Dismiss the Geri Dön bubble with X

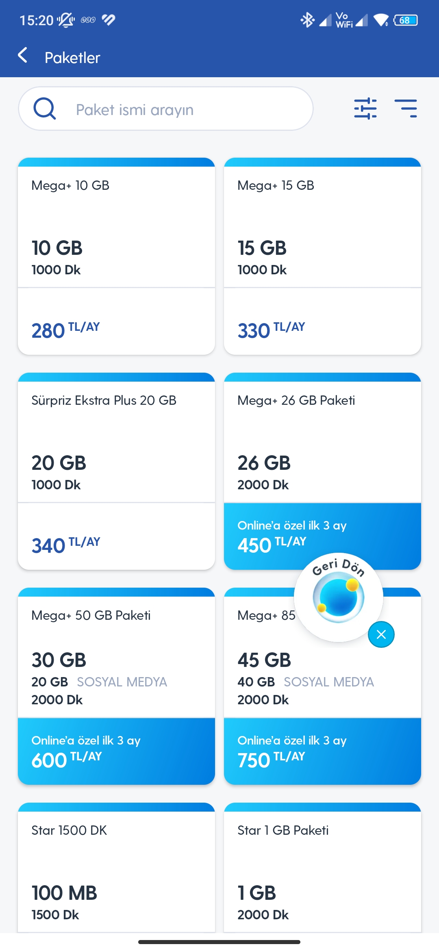pos(381,634)
